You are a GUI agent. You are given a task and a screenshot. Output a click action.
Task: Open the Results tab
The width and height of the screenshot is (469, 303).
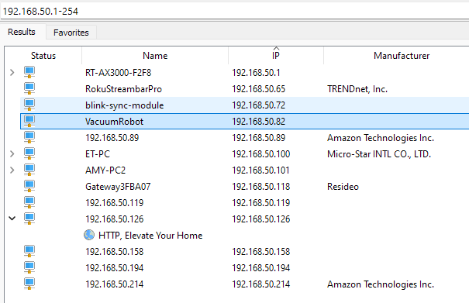pos(22,32)
